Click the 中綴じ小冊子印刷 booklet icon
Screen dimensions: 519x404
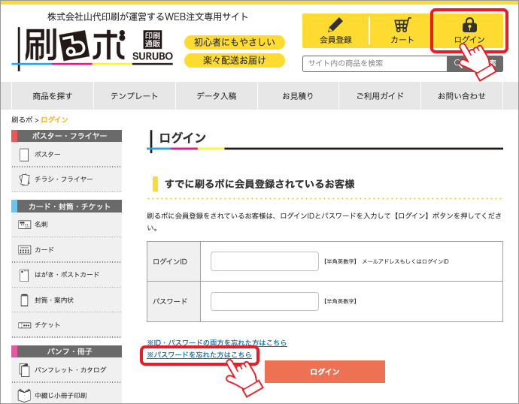(24, 396)
